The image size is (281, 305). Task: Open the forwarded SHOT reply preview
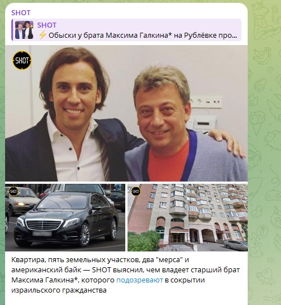(x=126, y=30)
